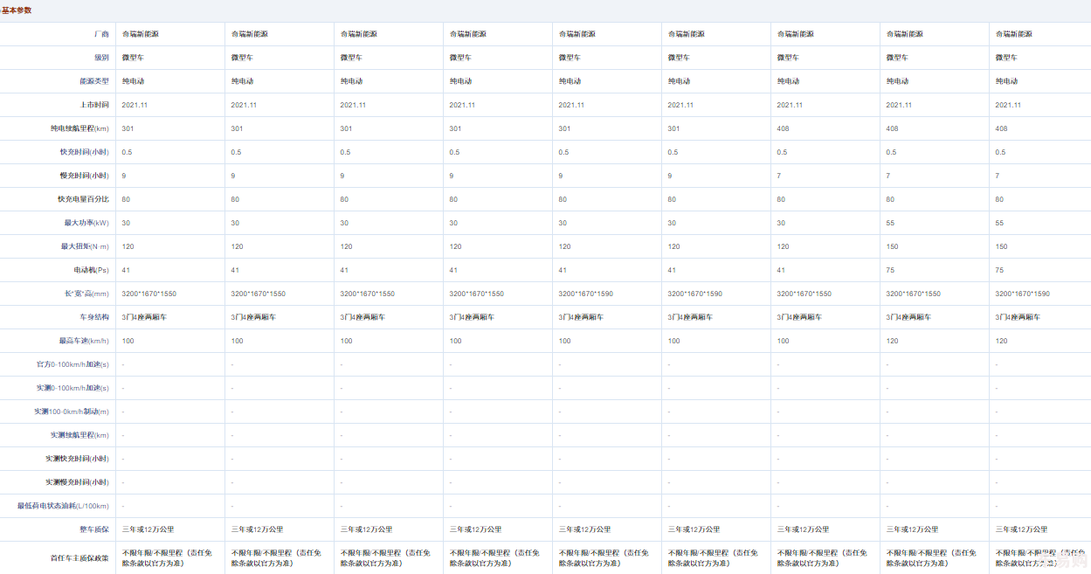Click the 快充时间(小时) row label
This screenshot has height=574, width=1091.
84,152
